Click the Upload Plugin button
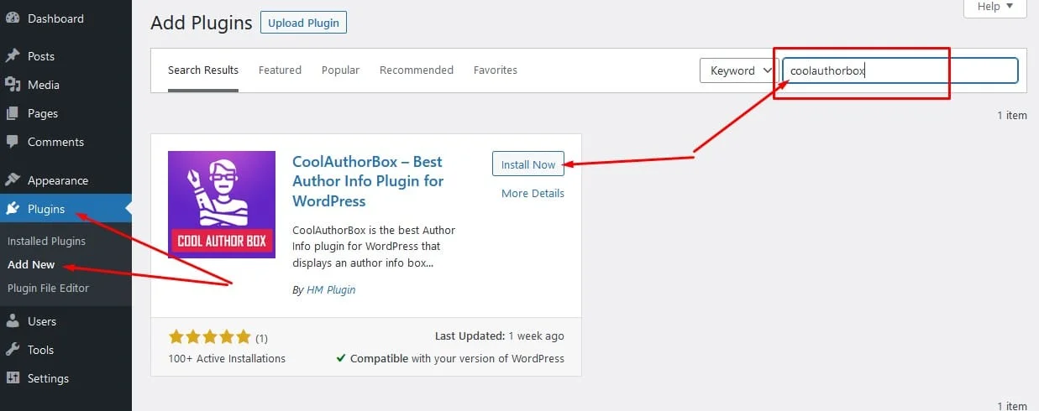Viewport: 1039px width, 411px height. pos(303,23)
